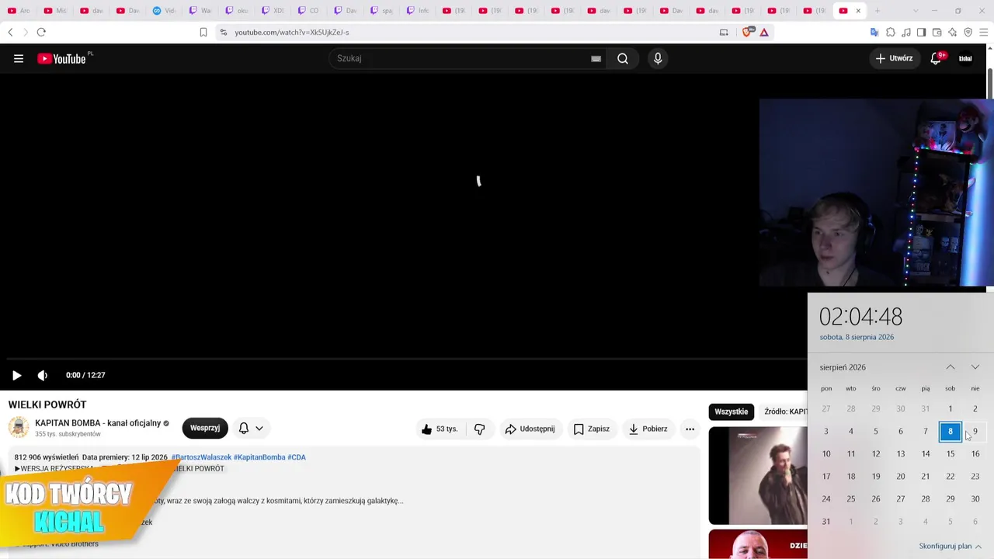Switch to the Miś browser tab
Image resolution: width=994 pixels, height=559 pixels.
pyautogui.click(x=56, y=11)
